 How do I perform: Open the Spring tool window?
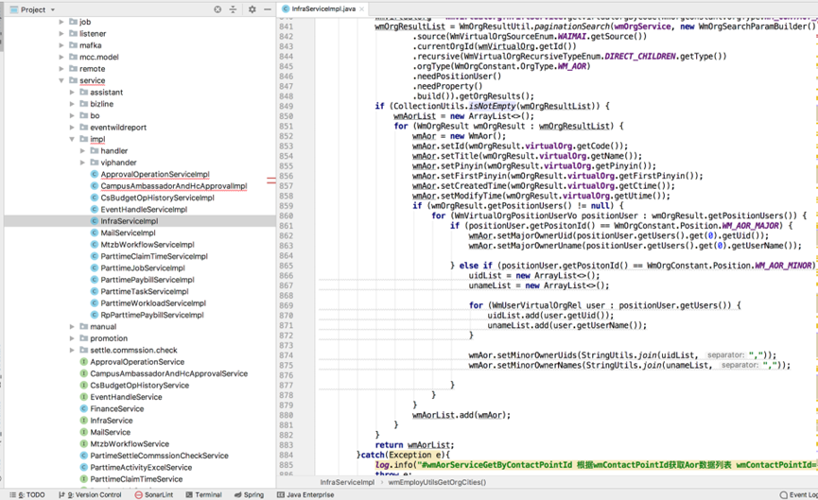[x=249, y=494]
